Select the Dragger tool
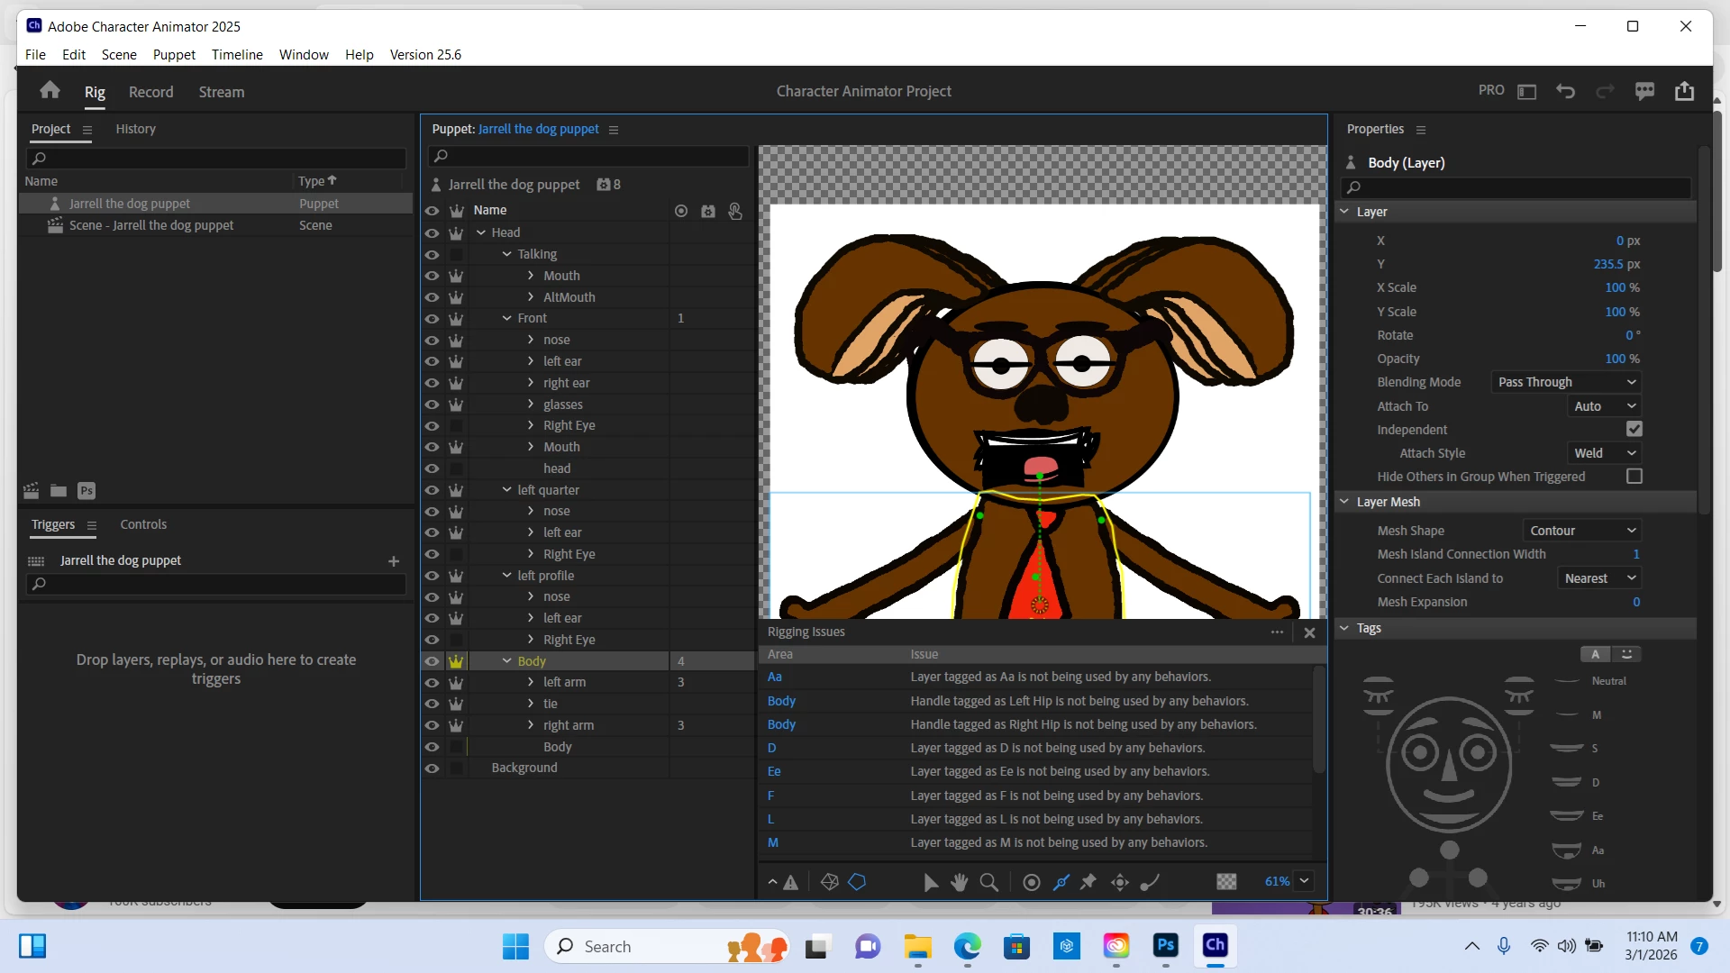This screenshot has height=973, width=1730. [1120, 882]
